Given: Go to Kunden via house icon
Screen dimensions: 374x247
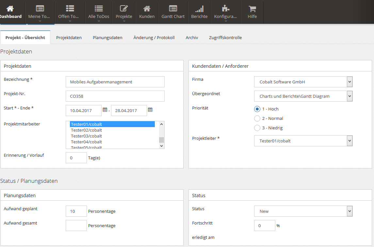Looking at the screenshot, I should [147, 9].
